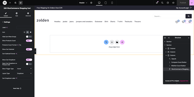Image resolution: width=194 pixels, height=97 pixels.
Task: Expand the first Section in Structure
Action: click(x=165, y=42)
